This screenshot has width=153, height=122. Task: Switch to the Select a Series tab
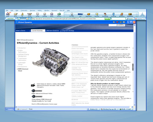(x=21, y=30)
